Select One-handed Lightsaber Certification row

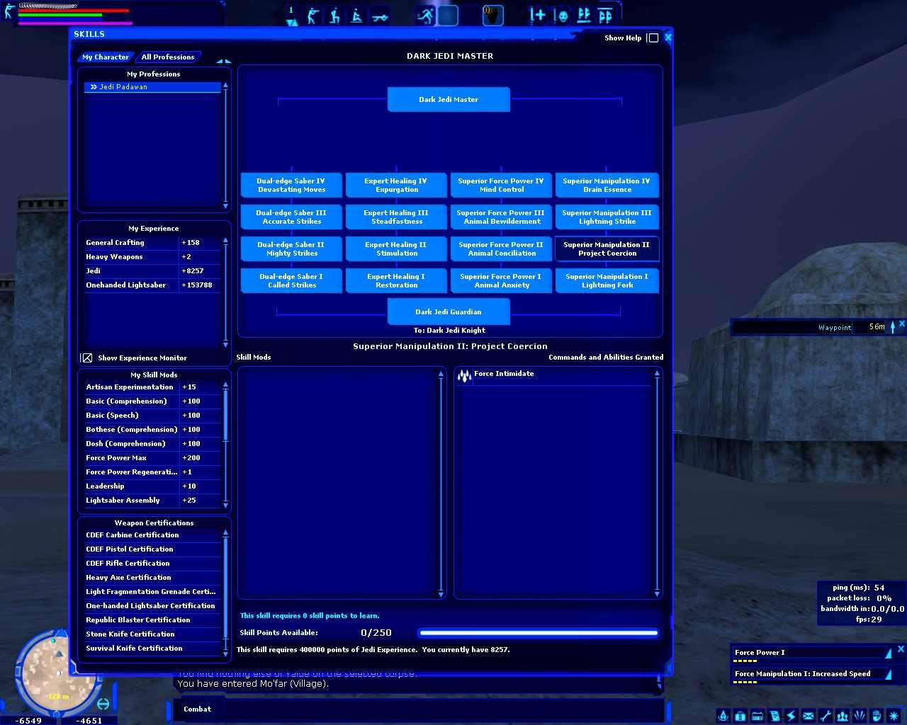pos(152,606)
